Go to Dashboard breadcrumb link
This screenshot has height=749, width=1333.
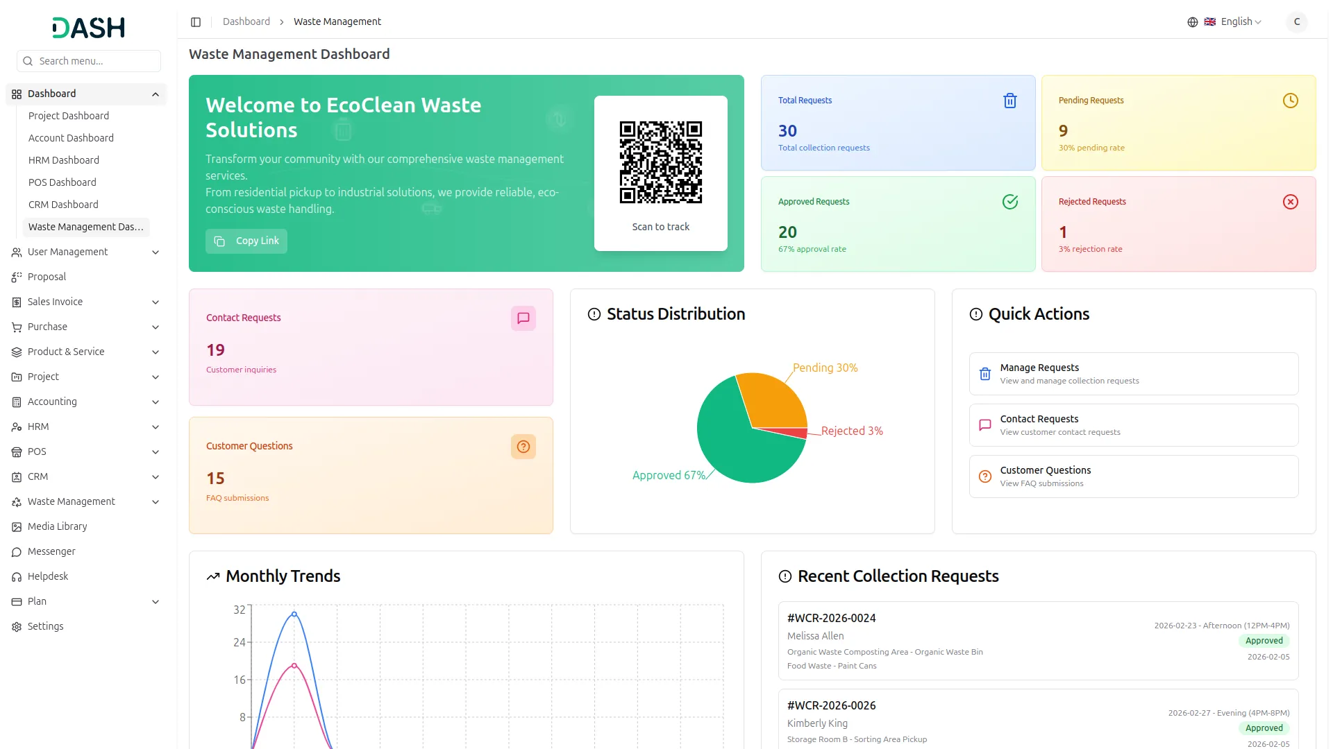[x=246, y=22]
